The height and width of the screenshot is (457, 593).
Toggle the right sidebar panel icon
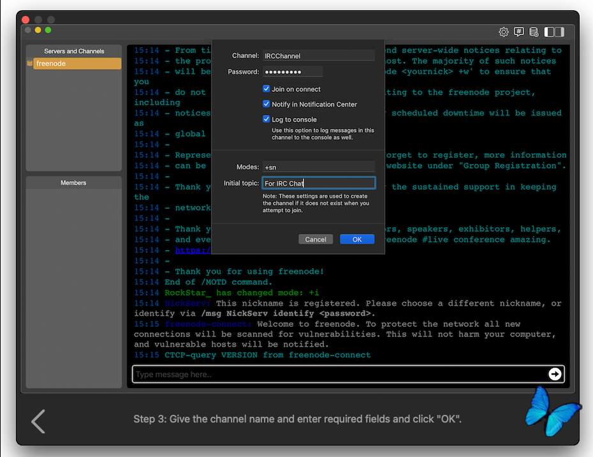(559, 32)
